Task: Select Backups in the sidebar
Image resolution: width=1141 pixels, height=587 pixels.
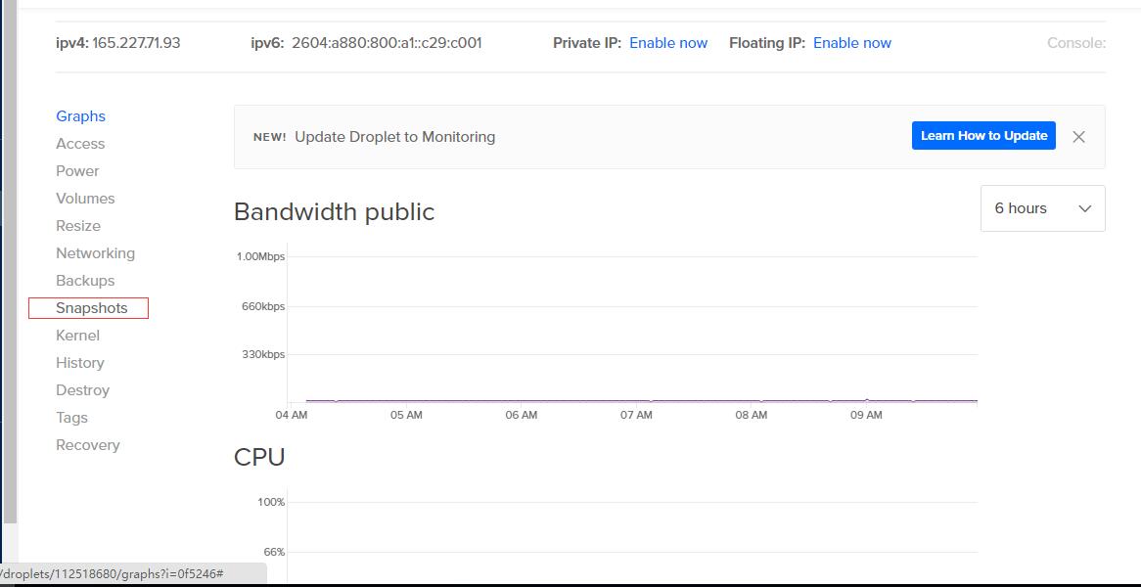Action: (x=85, y=281)
